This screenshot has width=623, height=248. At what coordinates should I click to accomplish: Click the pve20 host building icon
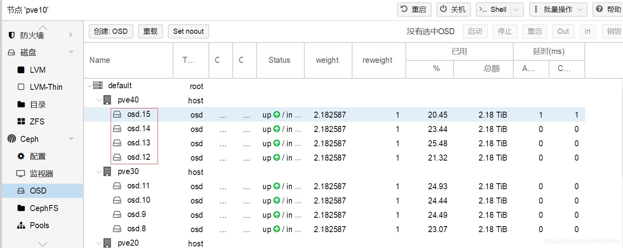107,243
